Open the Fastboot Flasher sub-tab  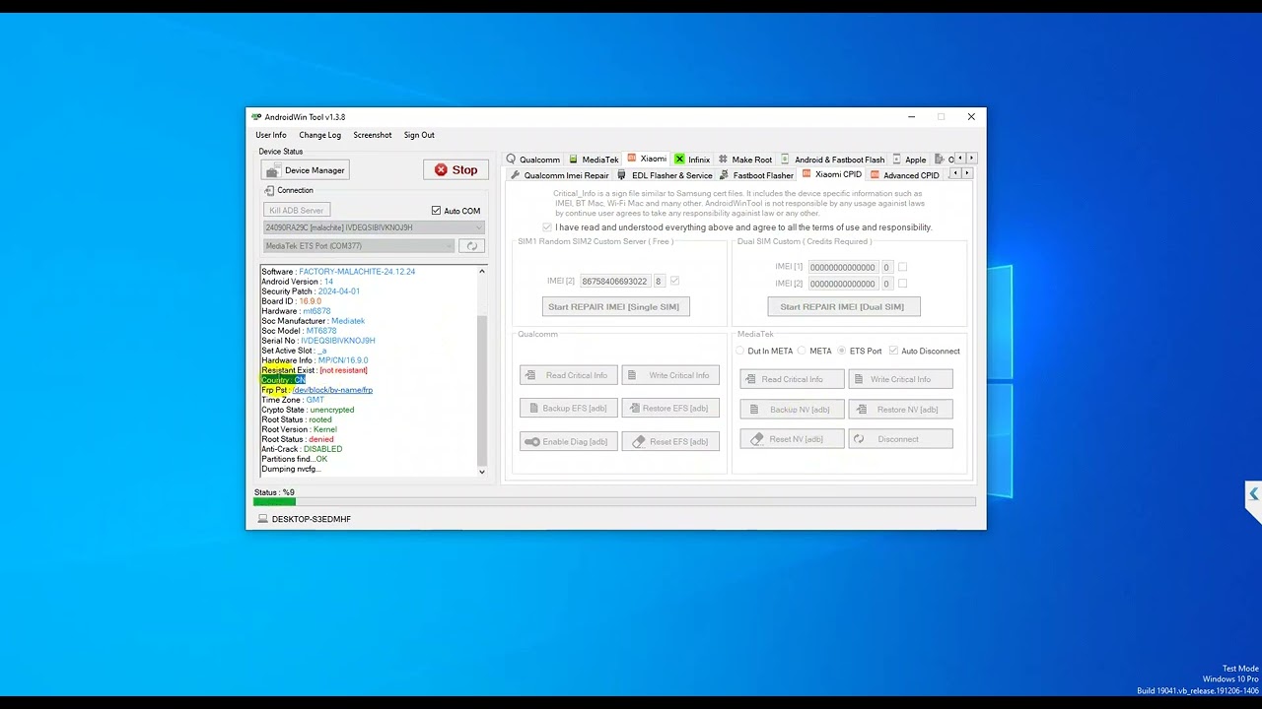pyautogui.click(x=756, y=175)
